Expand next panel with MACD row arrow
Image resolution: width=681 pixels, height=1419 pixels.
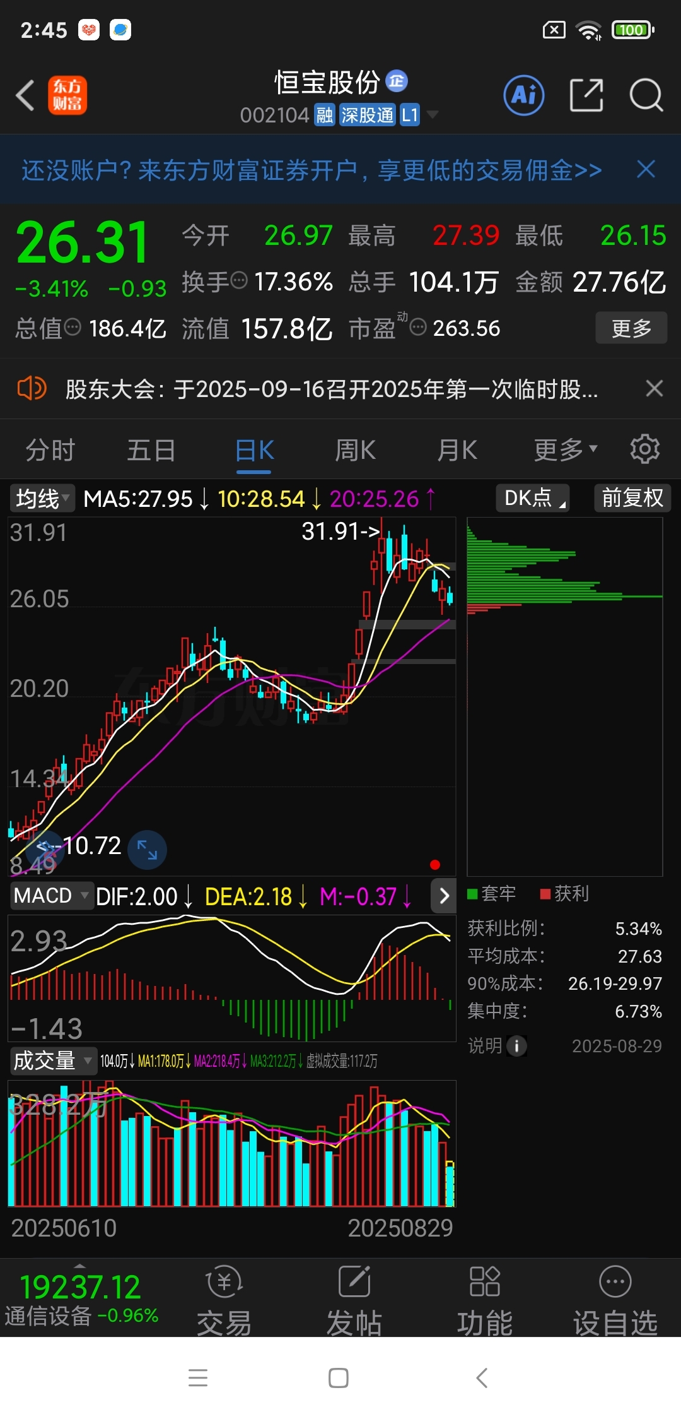444,896
